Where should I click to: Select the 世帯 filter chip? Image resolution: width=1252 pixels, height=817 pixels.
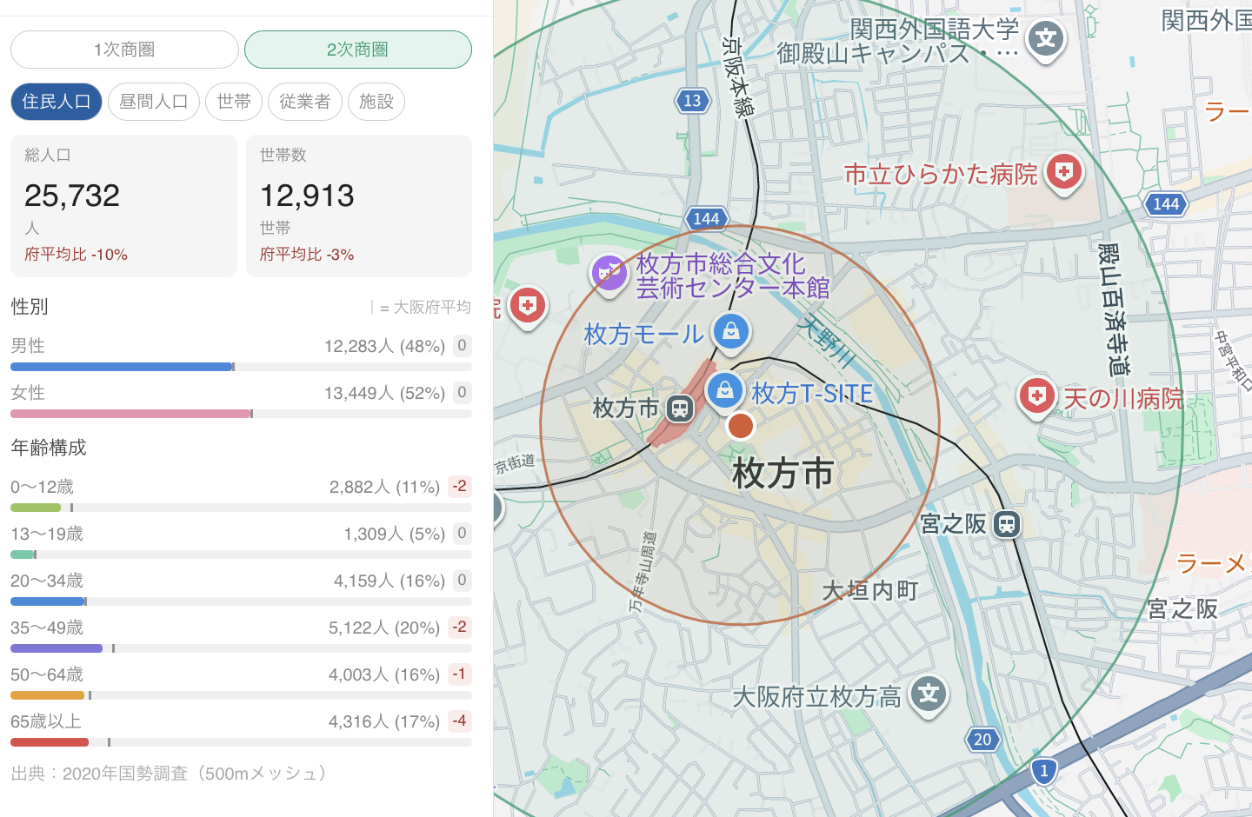click(x=234, y=102)
